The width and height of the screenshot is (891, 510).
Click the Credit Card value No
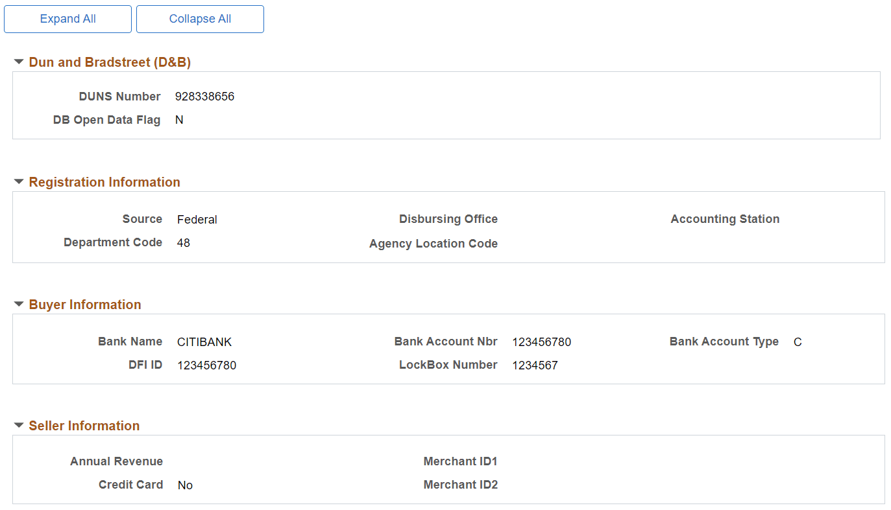click(x=185, y=485)
